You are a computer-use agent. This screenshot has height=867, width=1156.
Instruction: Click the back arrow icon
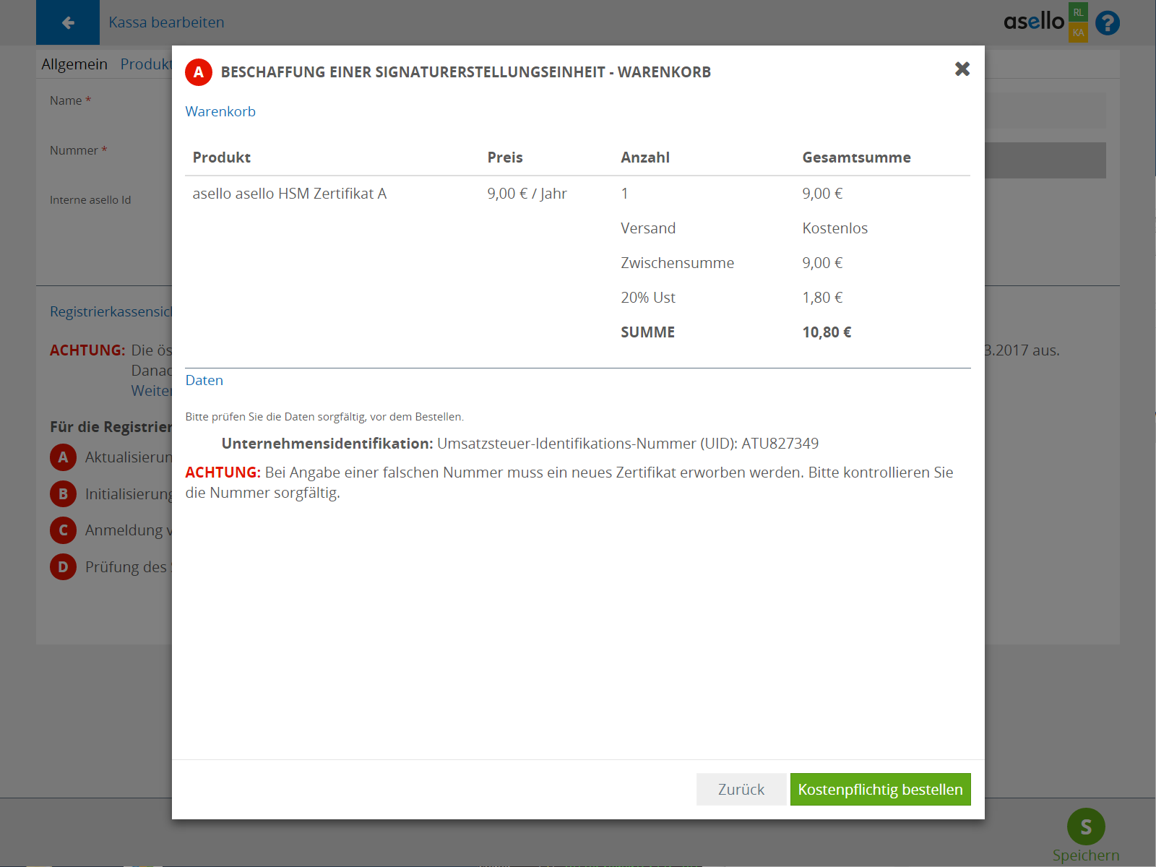tap(68, 22)
